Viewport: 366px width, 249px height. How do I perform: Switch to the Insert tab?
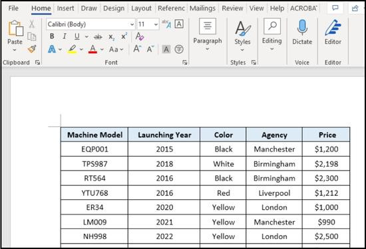(x=65, y=9)
